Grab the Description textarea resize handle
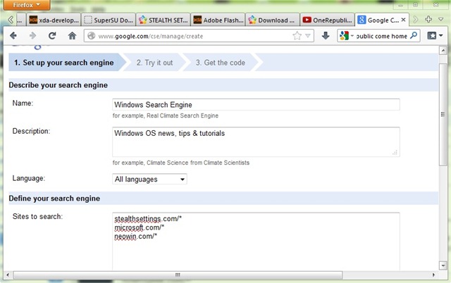The height and width of the screenshot is (283, 451). tap(395, 153)
